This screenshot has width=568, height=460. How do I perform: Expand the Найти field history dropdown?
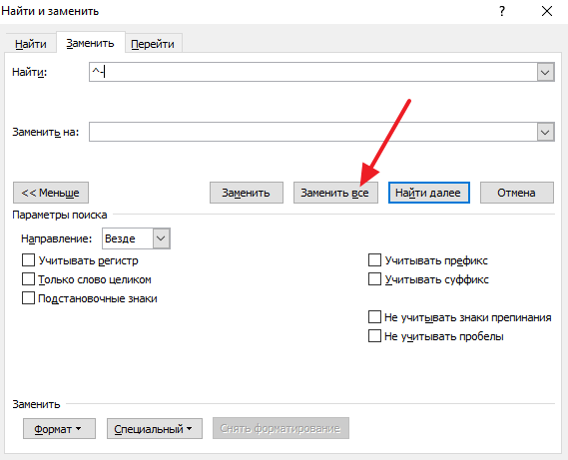click(545, 72)
